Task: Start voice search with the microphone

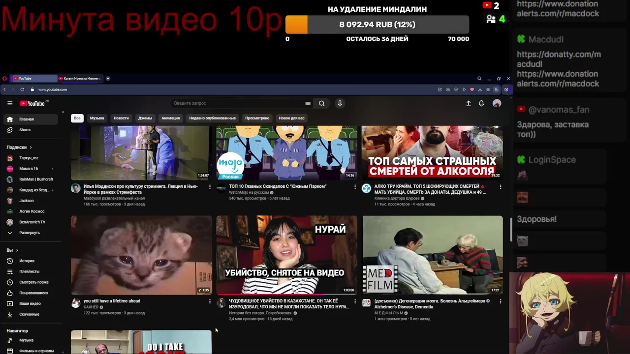Action: coord(340,103)
